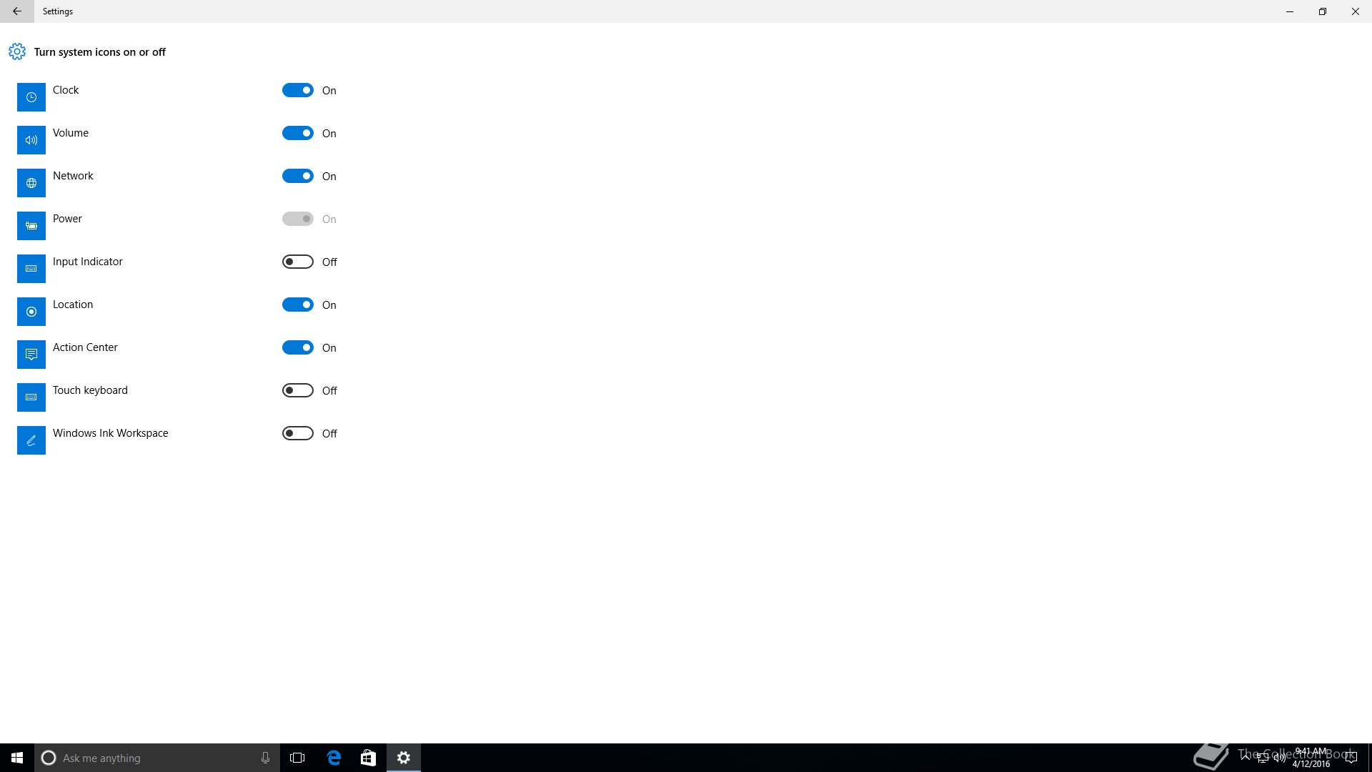Enable the Touch keyboard toggle
Viewport: 1372px width, 772px height.
(x=298, y=390)
